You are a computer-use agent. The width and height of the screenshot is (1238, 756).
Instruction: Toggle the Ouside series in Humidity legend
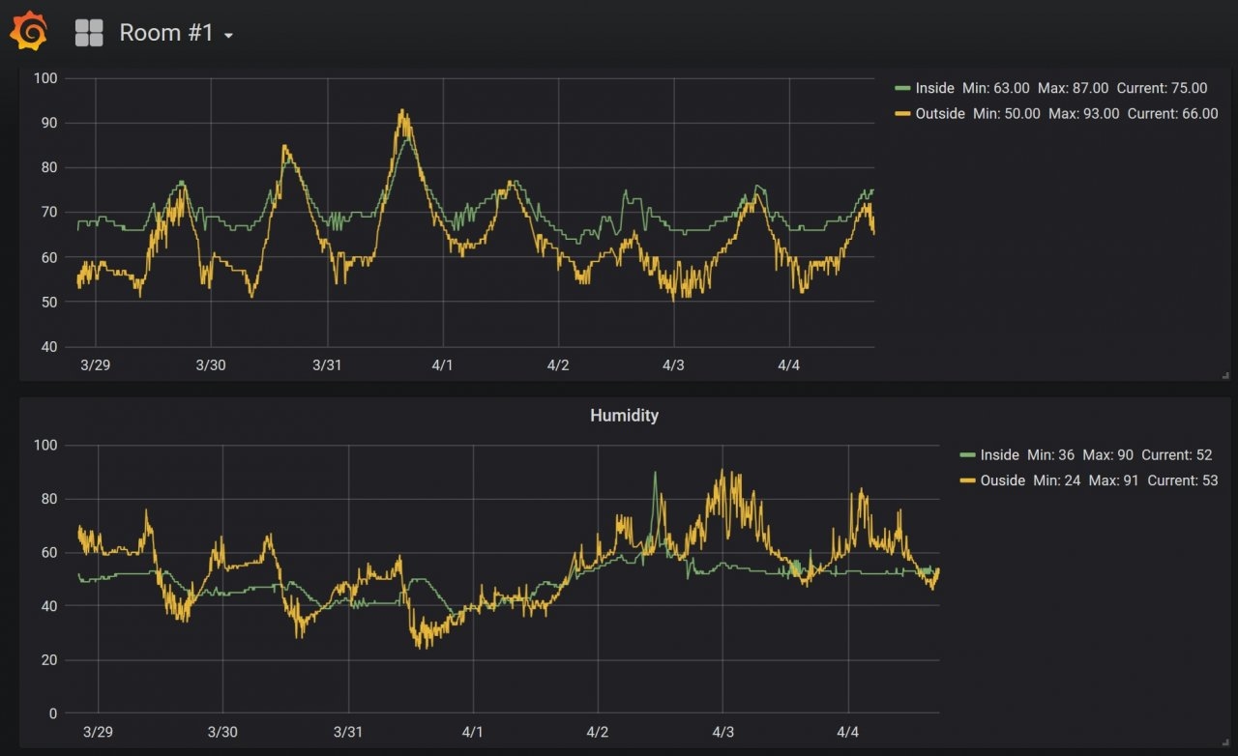tap(1002, 480)
